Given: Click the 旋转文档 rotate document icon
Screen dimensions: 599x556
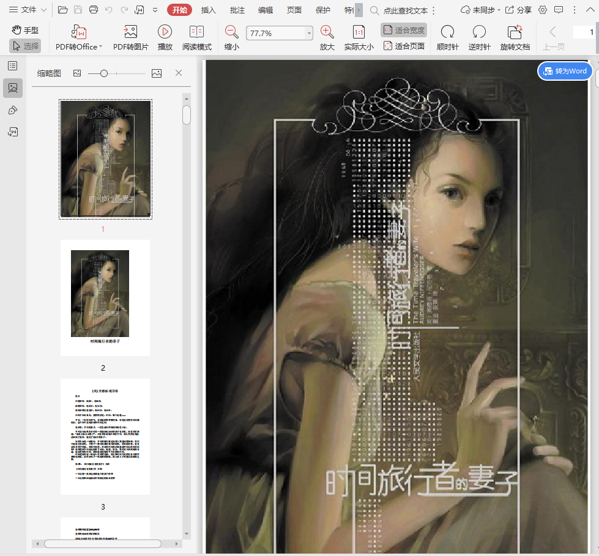Looking at the screenshot, I should tap(515, 32).
